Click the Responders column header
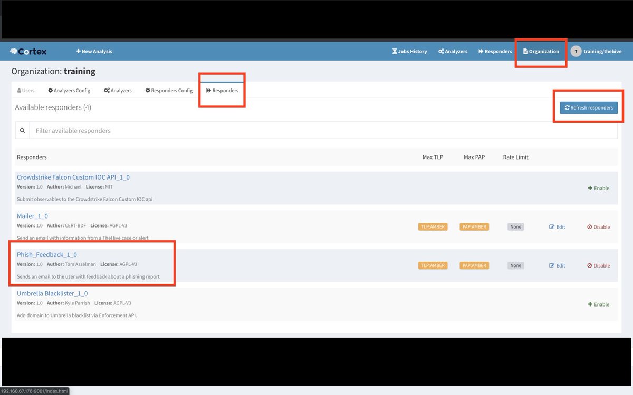633x395 pixels. click(32, 157)
